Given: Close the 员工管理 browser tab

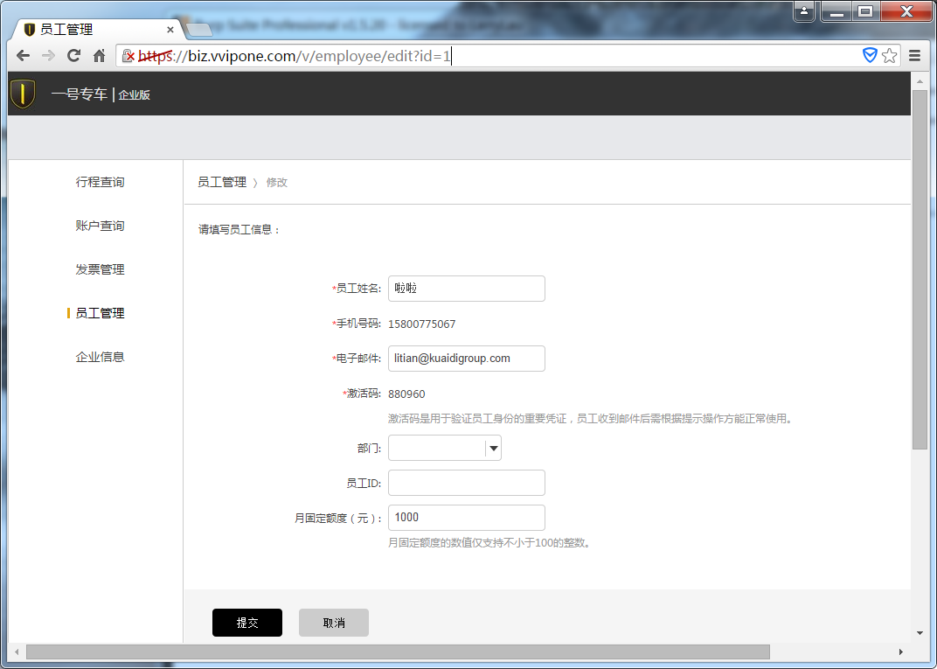Looking at the screenshot, I should (170, 29).
